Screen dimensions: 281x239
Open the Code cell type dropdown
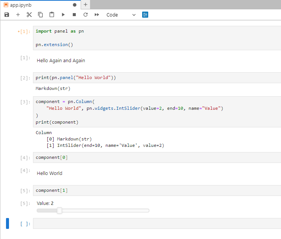tap(121, 15)
